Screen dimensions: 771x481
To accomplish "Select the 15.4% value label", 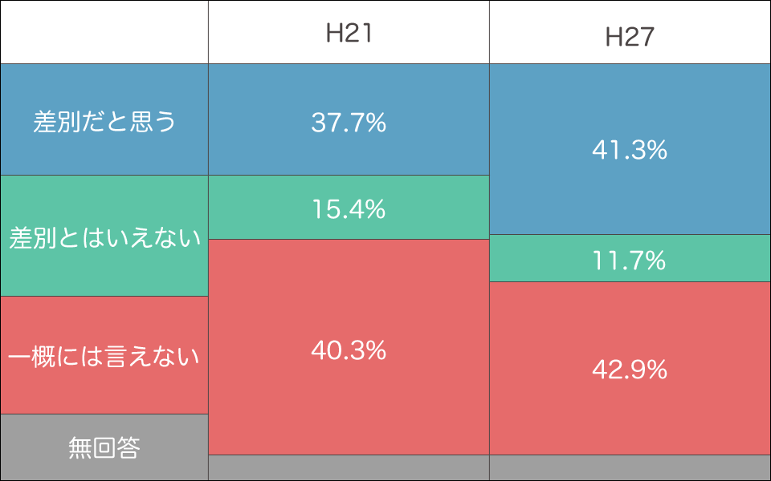I will click(349, 209).
